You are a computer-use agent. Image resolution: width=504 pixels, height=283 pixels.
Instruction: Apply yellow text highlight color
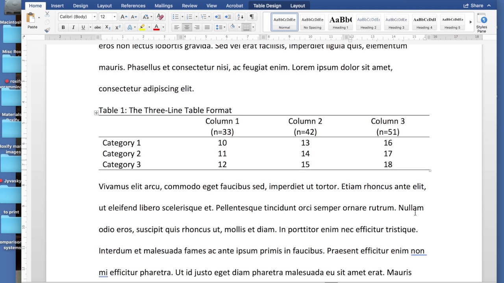pos(143,28)
